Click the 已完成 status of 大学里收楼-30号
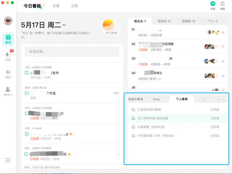The image size is (232, 174). [x=215, y=136]
